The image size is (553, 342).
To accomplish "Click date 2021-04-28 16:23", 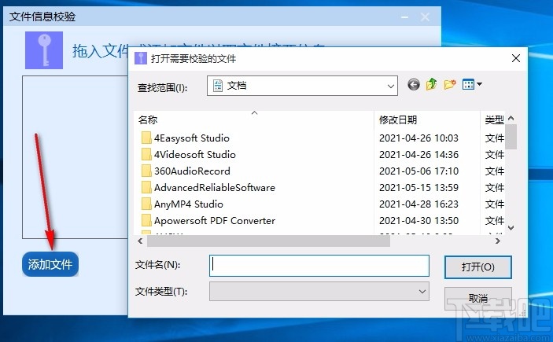I will coord(418,204).
